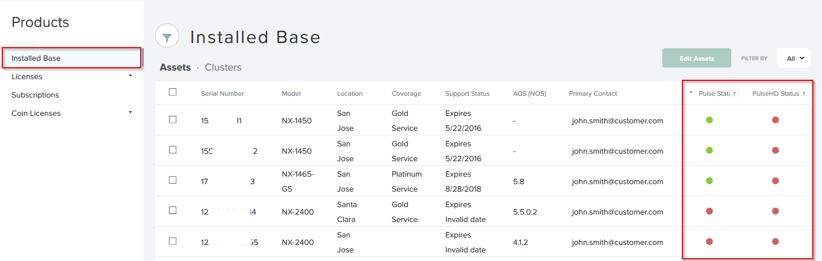Click red PulseHD status dot for NX-1465-G5
The image size is (822, 261).
point(775,181)
